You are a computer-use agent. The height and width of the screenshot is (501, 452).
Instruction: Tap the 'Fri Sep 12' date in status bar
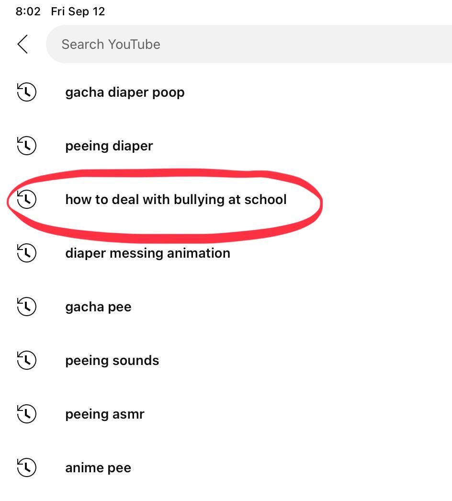78,12
